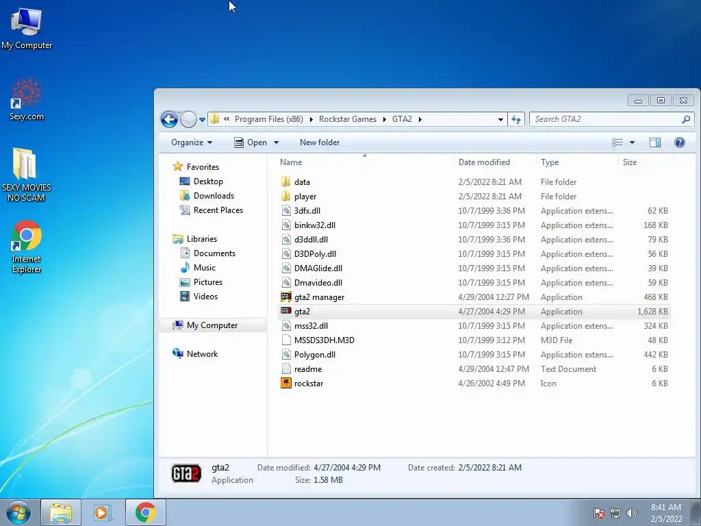Click the Change your view icon
This screenshot has height=526, width=701.
pos(617,142)
